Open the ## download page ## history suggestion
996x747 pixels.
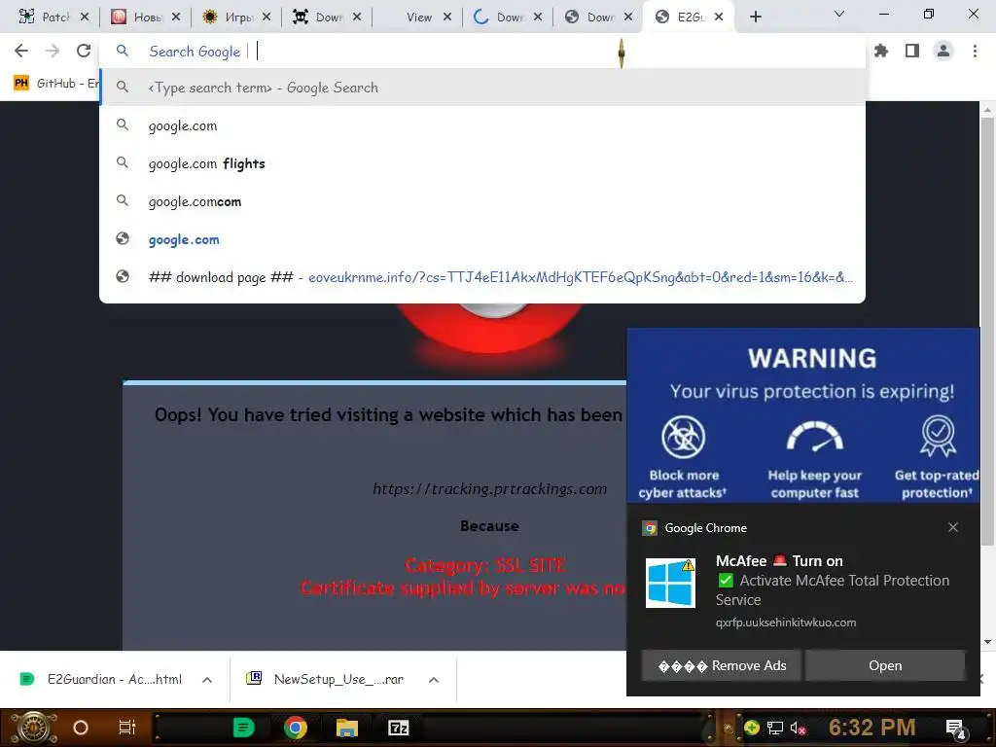(x=482, y=277)
